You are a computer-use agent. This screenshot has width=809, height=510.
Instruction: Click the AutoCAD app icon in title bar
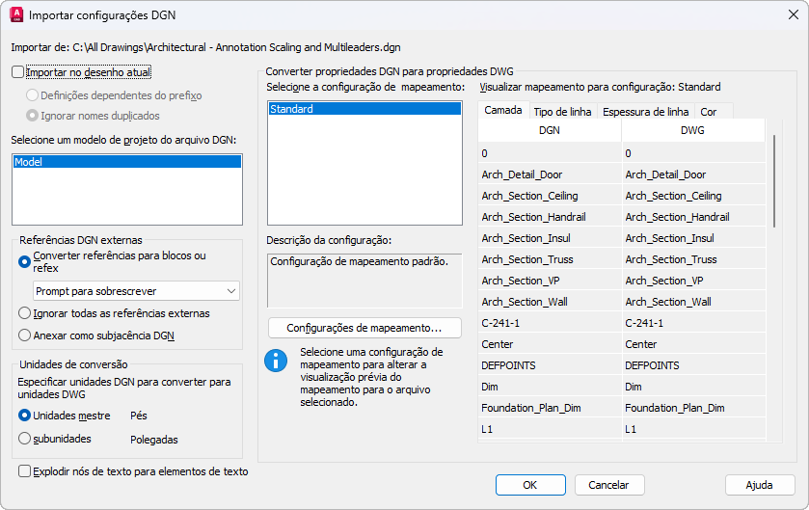tap(16, 15)
